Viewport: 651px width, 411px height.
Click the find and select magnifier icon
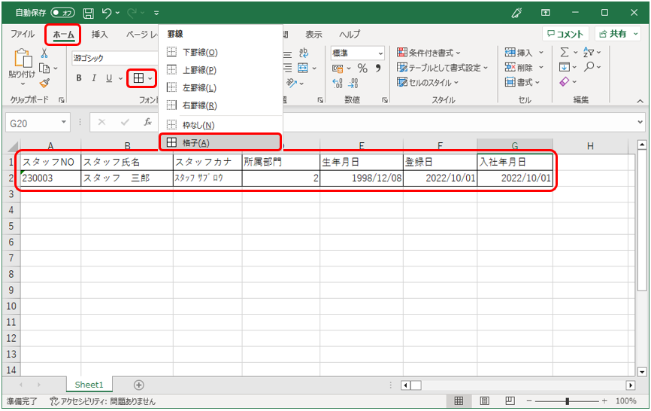point(589,67)
